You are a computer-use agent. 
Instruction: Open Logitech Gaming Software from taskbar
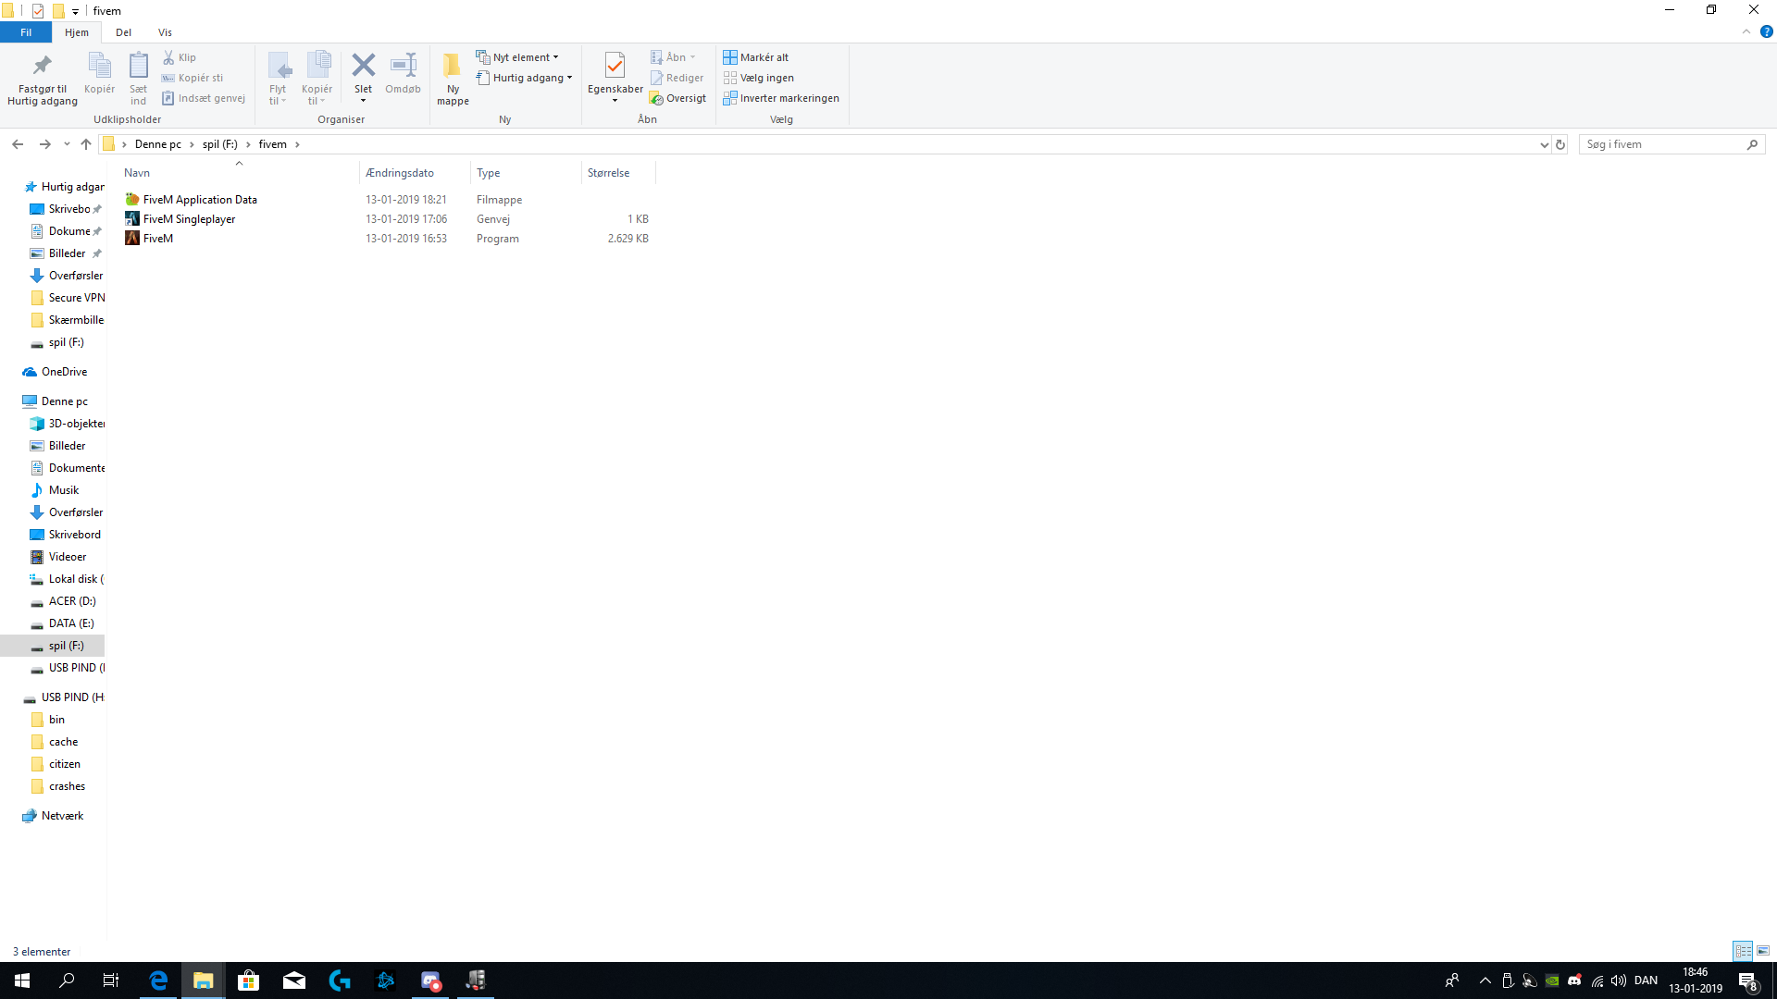pyautogui.click(x=340, y=980)
